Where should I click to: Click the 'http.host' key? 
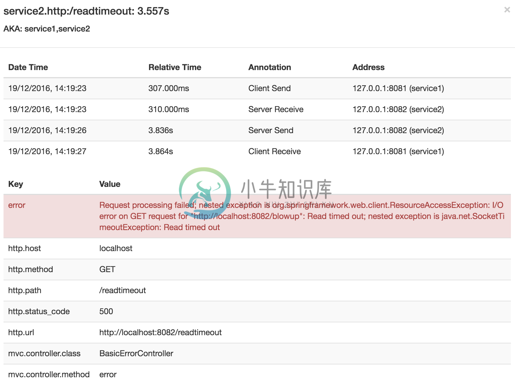(25, 248)
